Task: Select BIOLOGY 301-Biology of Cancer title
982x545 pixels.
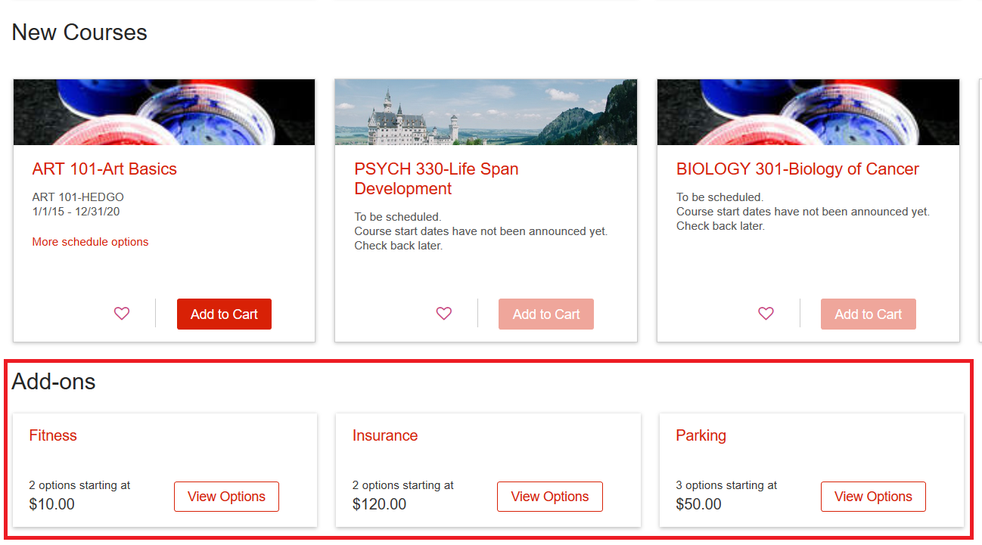Action: (797, 169)
